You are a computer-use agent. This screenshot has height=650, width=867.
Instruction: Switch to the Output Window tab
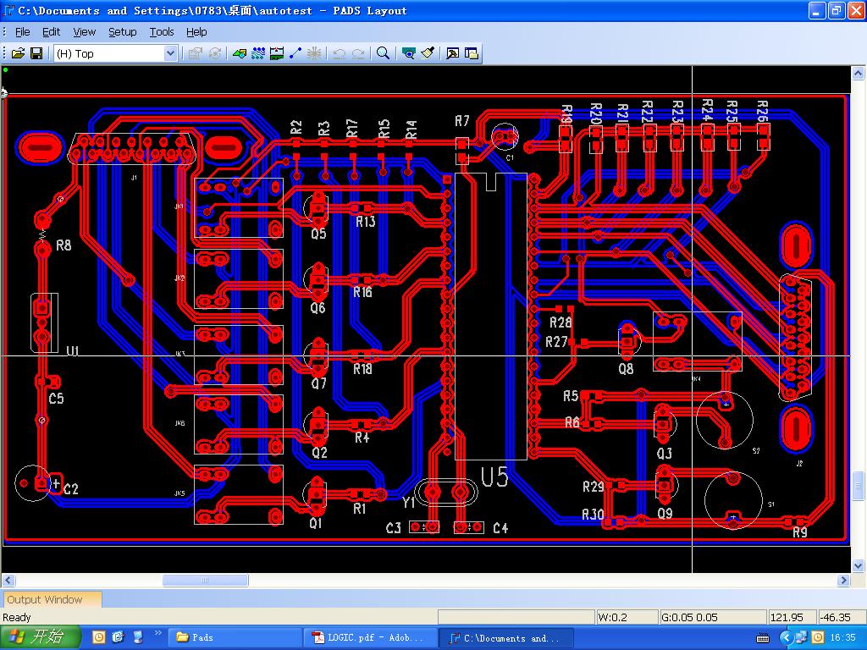45,599
